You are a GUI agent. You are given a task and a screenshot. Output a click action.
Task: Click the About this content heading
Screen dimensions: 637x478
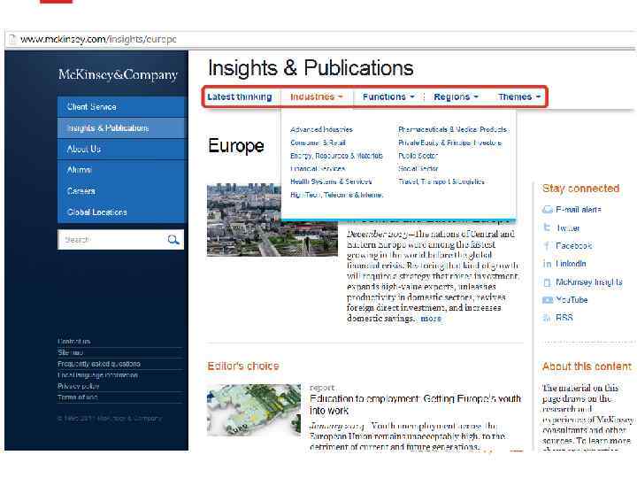tap(587, 366)
